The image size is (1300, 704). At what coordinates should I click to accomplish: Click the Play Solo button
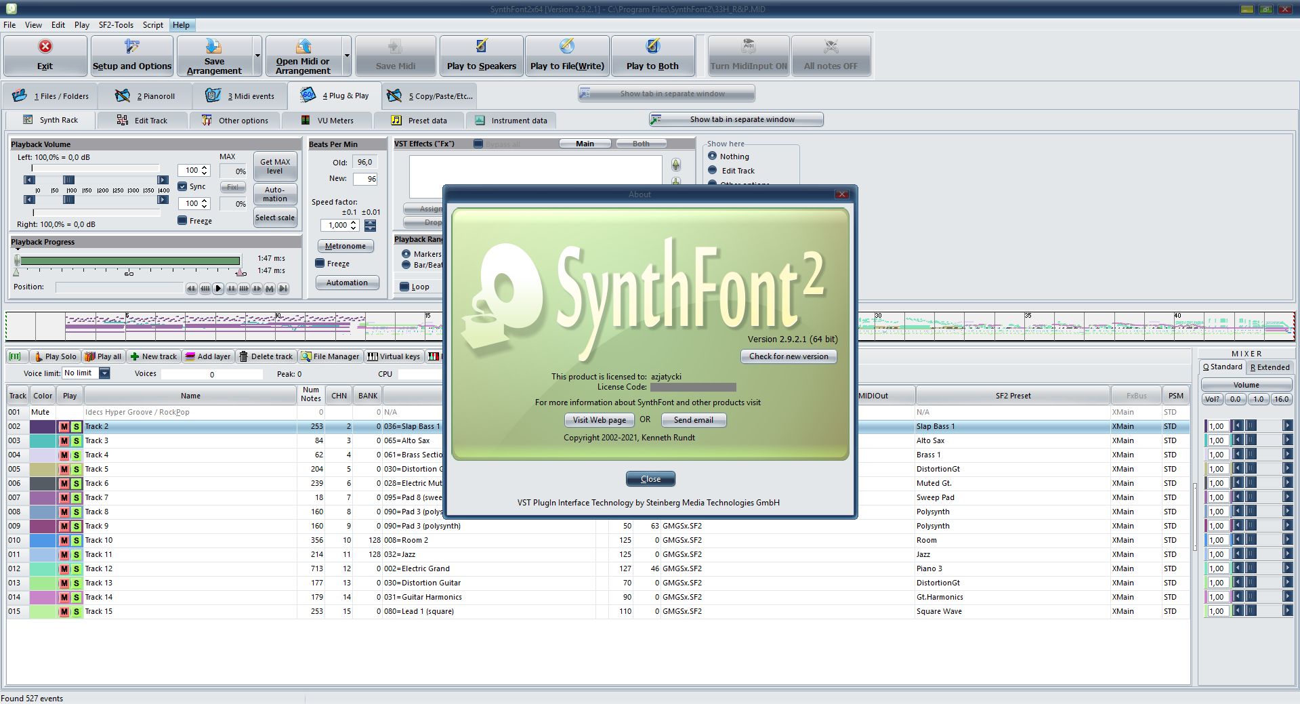56,356
